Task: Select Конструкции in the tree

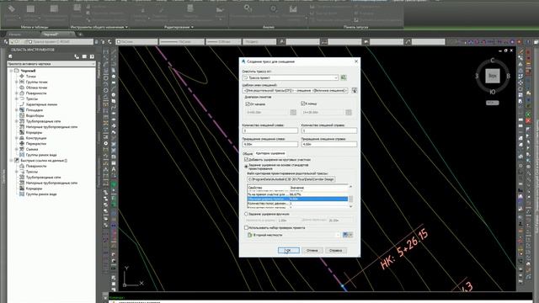Action: (x=35, y=138)
